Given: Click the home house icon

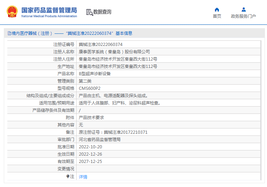Looking at the screenshot, I should tap(217, 9).
